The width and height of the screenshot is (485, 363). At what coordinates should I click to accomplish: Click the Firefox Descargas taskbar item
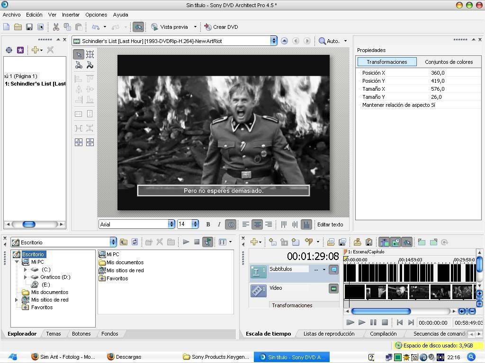pos(125,357)
